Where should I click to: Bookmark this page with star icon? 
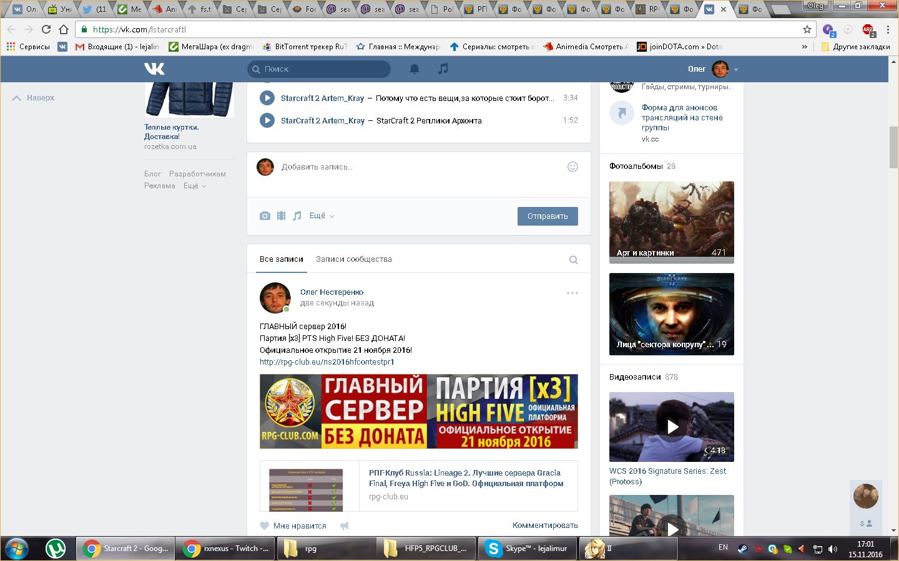tap(807, 29)
